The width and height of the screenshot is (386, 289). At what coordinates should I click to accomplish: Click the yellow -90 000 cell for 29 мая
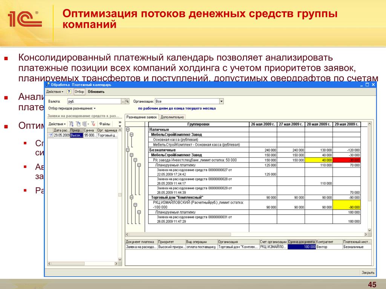pyautogui.click(x=347, y=205)
